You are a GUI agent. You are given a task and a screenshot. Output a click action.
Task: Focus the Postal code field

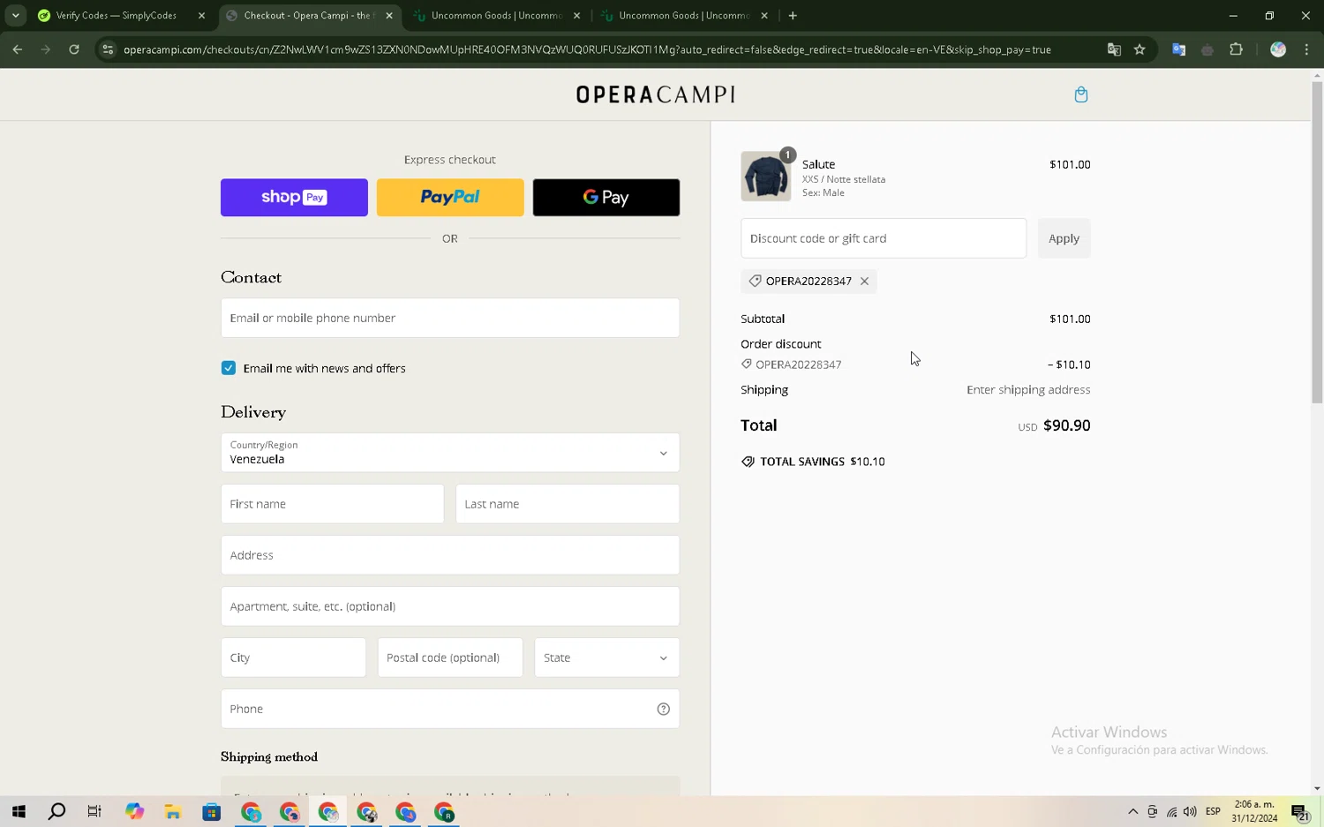click(x=450, y=658)
